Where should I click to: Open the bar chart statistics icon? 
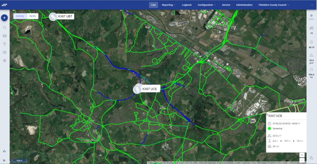point(4,151)
